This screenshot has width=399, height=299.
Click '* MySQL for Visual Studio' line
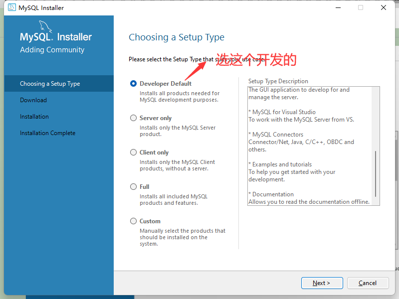282,112
